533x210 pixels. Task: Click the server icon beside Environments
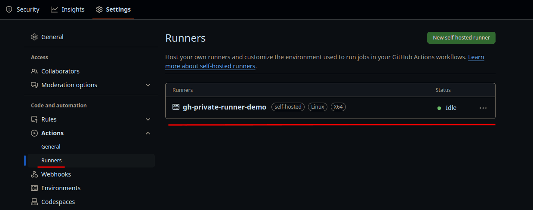point(34,188)
